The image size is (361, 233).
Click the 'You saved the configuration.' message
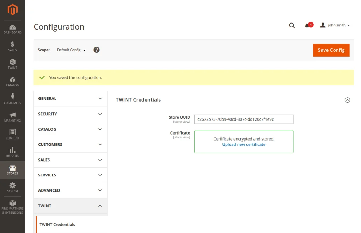coord(75,78)
